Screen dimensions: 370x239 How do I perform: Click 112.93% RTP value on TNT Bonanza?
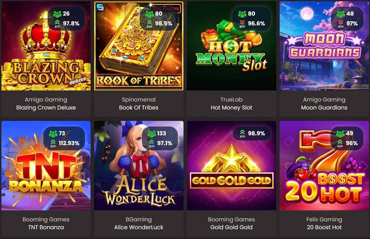pyautogui.click(x=69, y=143)
